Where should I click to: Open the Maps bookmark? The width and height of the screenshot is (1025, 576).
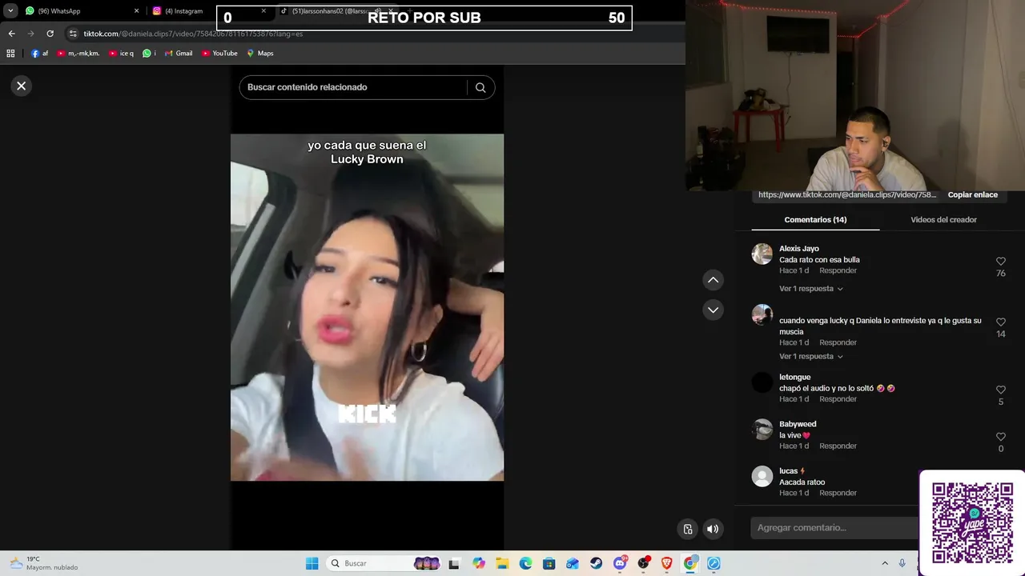(260, 54)
